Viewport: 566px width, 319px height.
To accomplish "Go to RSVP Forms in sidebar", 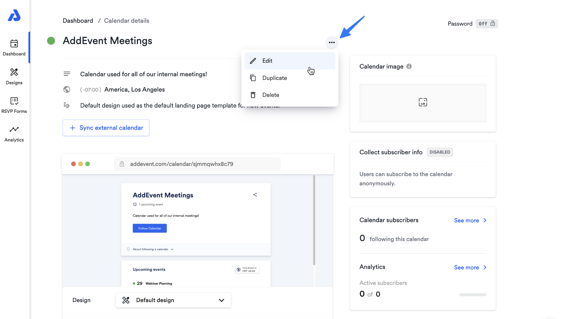I will 14,105.
